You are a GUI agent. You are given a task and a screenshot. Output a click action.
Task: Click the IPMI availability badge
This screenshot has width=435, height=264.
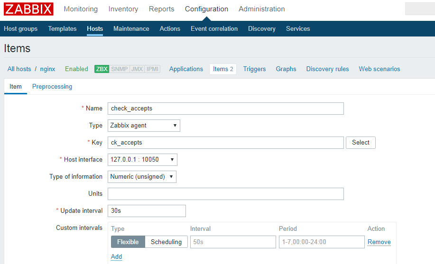pyautogui.click(x=152, y=69)
